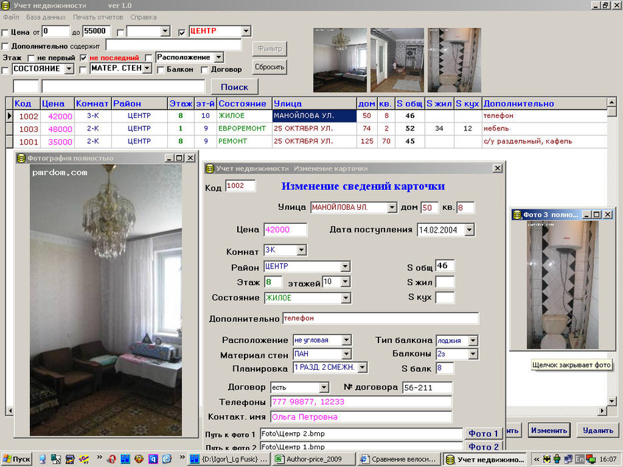Viewport: 623px width, 467px height.
Task: Check the 'не первый' floor checkbox
Action: point(31,59)
